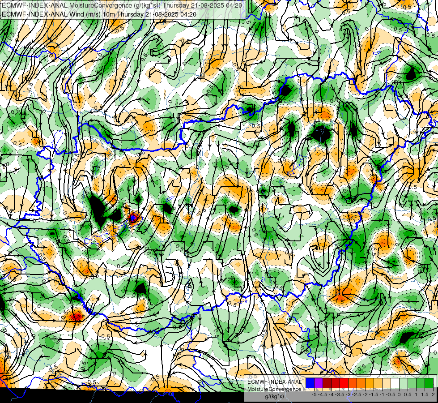Click legend swatch between -2 and -1.5
The height and width of the screenshot is (403, 438).
click(370, 383)
